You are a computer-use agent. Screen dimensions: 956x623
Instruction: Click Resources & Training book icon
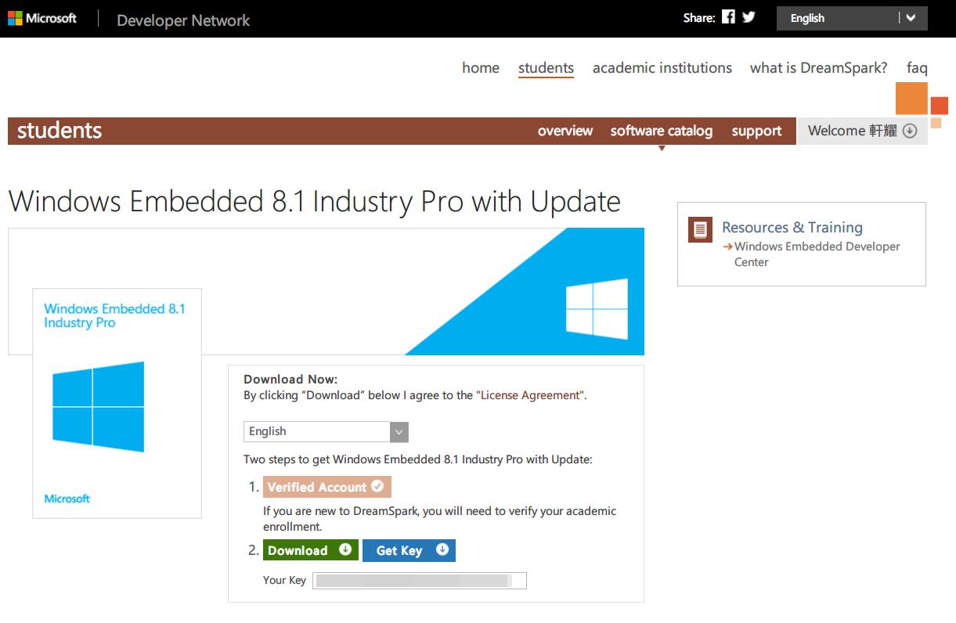pos(701,229)
